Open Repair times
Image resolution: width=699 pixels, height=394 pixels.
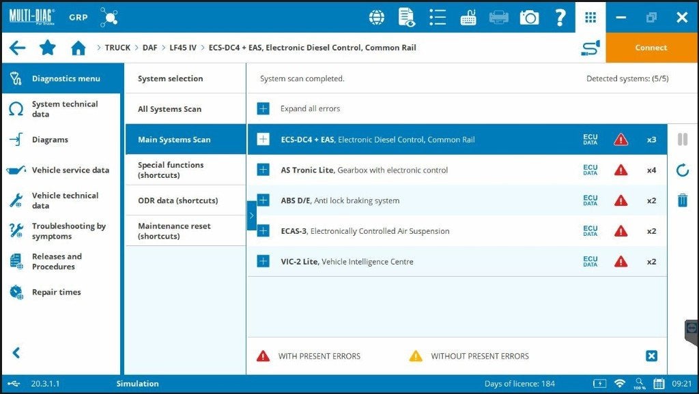pos(61,292)
